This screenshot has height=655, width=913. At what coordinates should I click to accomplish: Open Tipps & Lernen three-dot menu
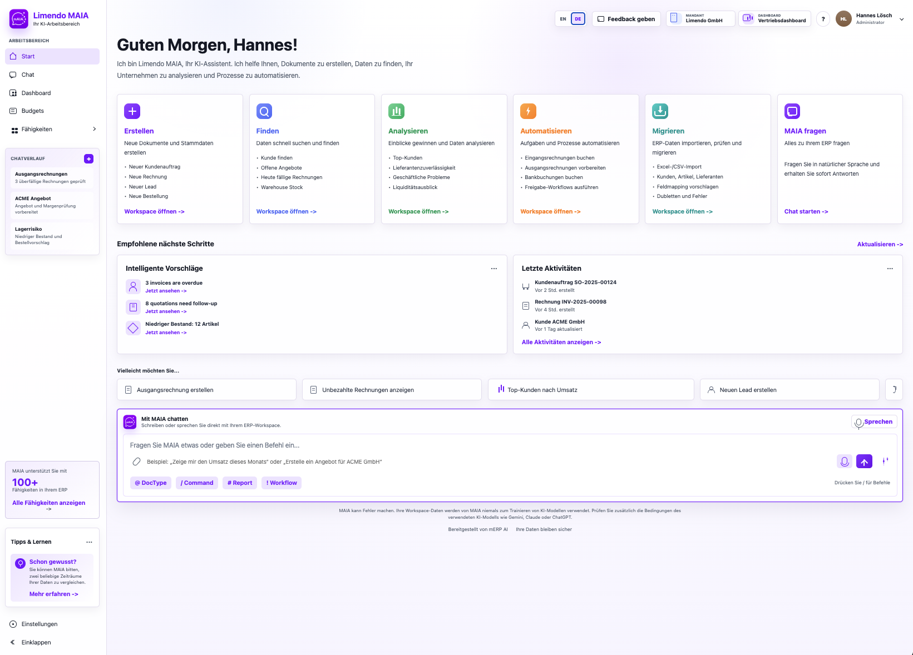(89, 542)
